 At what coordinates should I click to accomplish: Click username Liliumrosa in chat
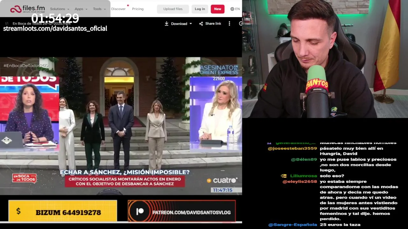[303, 176]
